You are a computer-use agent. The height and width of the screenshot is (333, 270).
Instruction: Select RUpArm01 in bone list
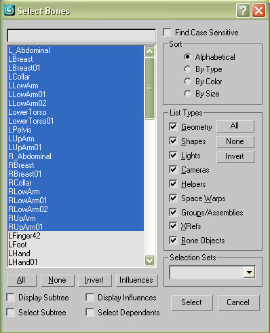(76, 227)
